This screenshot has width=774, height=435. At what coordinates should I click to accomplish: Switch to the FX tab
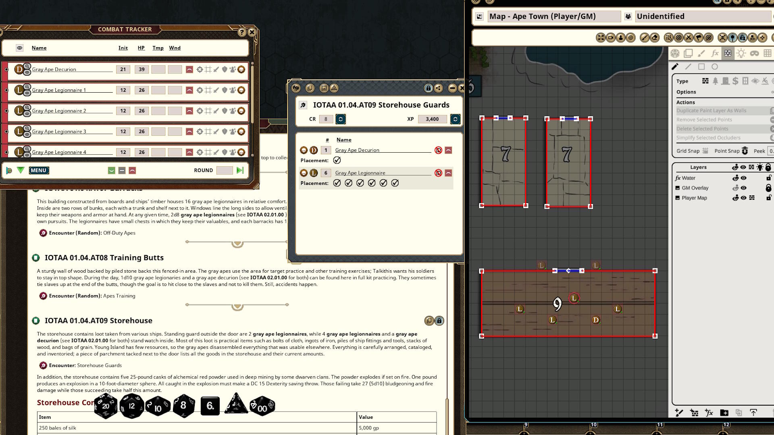click(715, 54)
